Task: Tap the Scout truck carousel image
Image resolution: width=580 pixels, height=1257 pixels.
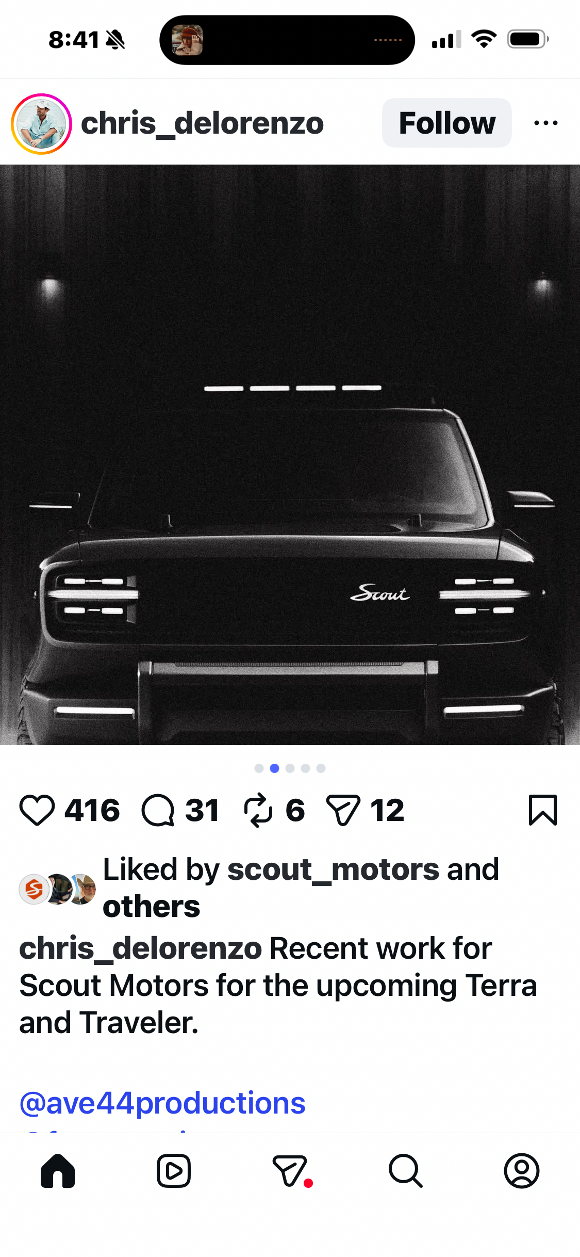Action: tap(290, 455)
